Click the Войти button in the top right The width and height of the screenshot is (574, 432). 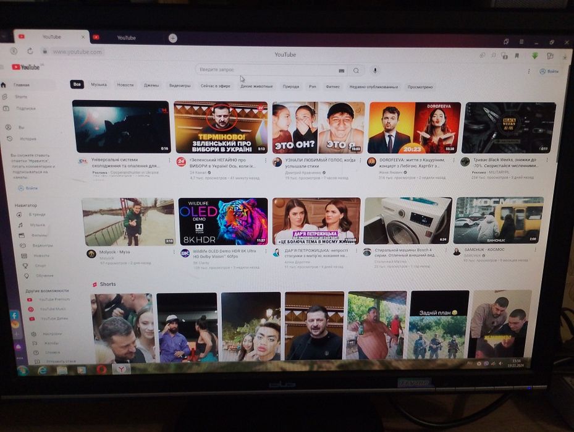(549, 72)
